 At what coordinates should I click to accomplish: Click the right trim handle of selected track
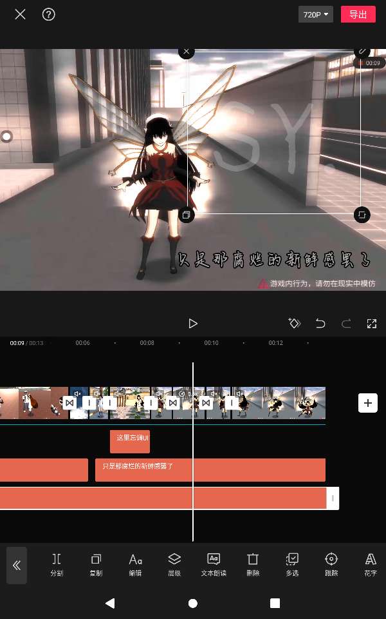click(333, 498)
